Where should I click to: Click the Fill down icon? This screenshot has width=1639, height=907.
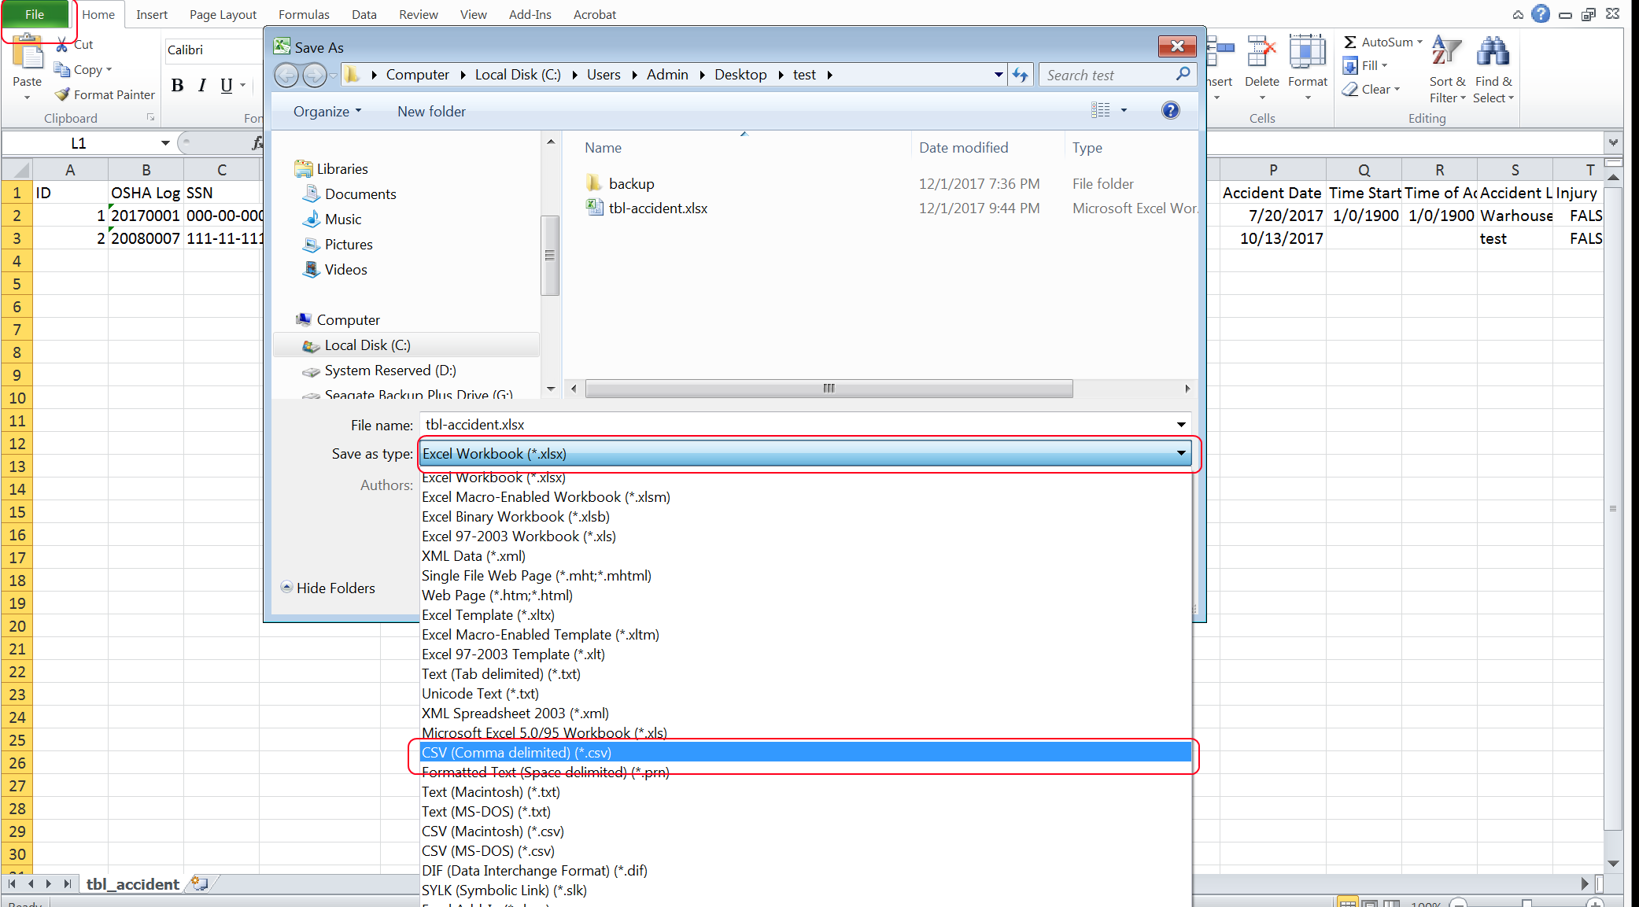(x=1350, y=65)
